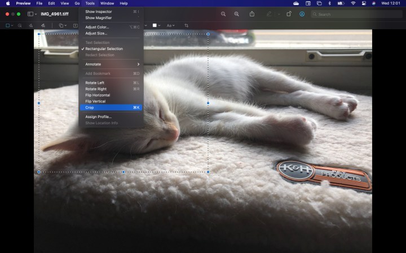Open Control Center from menu bar
This screenshot has height=253, width=406.
[364, 3]
